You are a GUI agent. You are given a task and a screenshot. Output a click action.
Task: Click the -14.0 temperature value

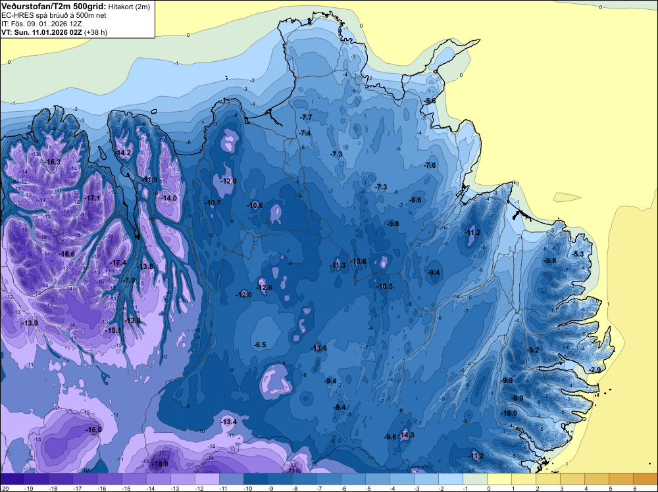coord(168,198)
